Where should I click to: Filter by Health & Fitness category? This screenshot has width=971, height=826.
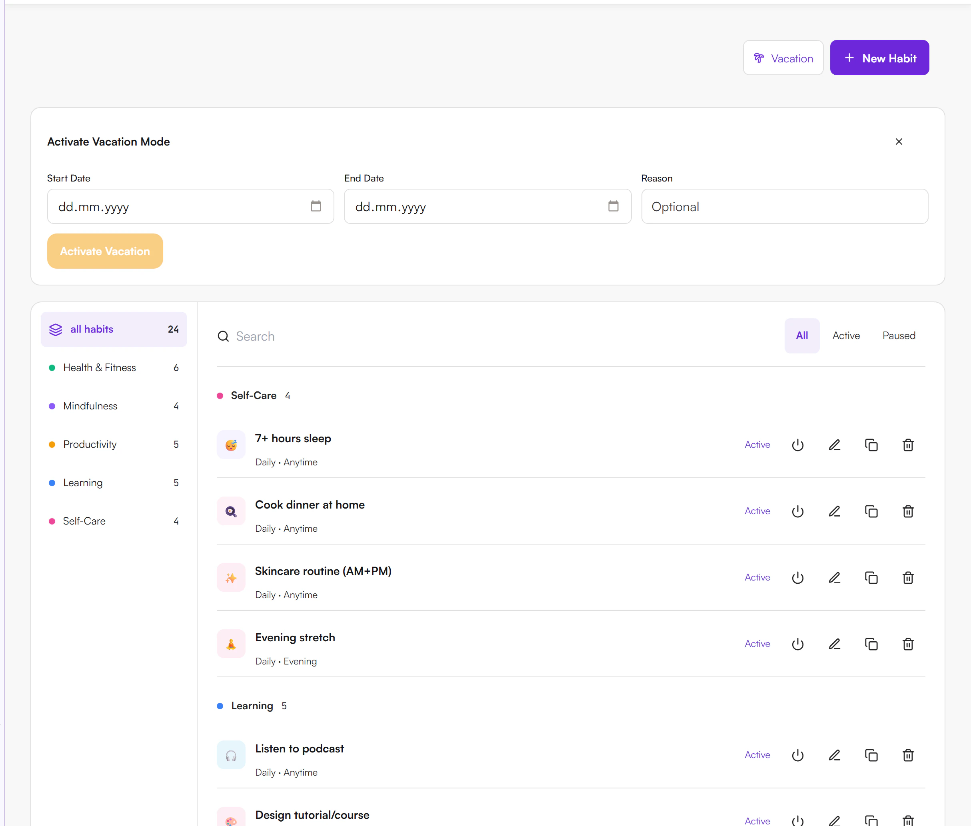point(114,367)
